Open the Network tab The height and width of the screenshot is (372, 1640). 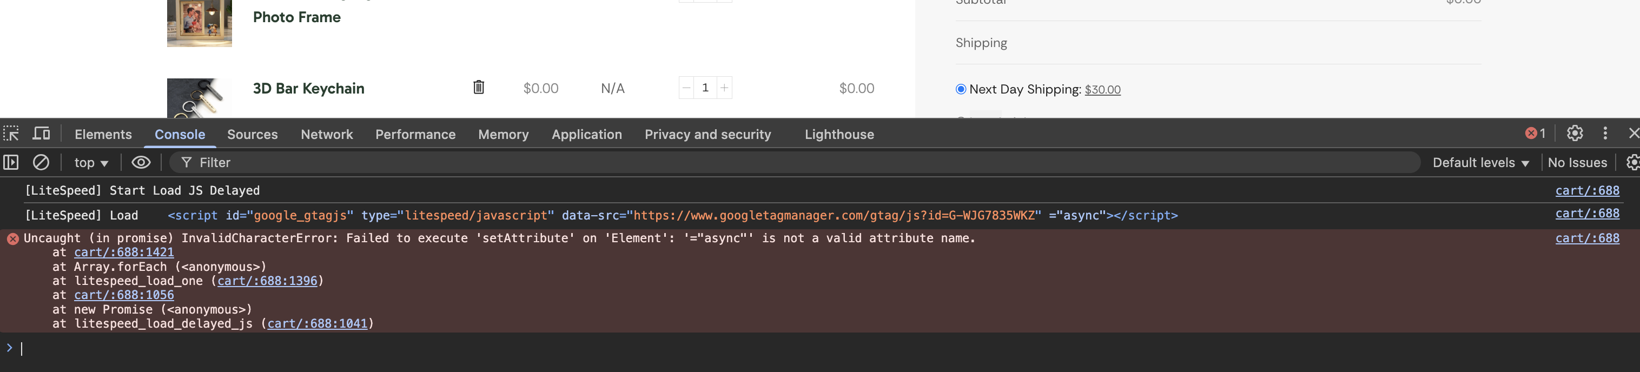click(x=327, y=134)
